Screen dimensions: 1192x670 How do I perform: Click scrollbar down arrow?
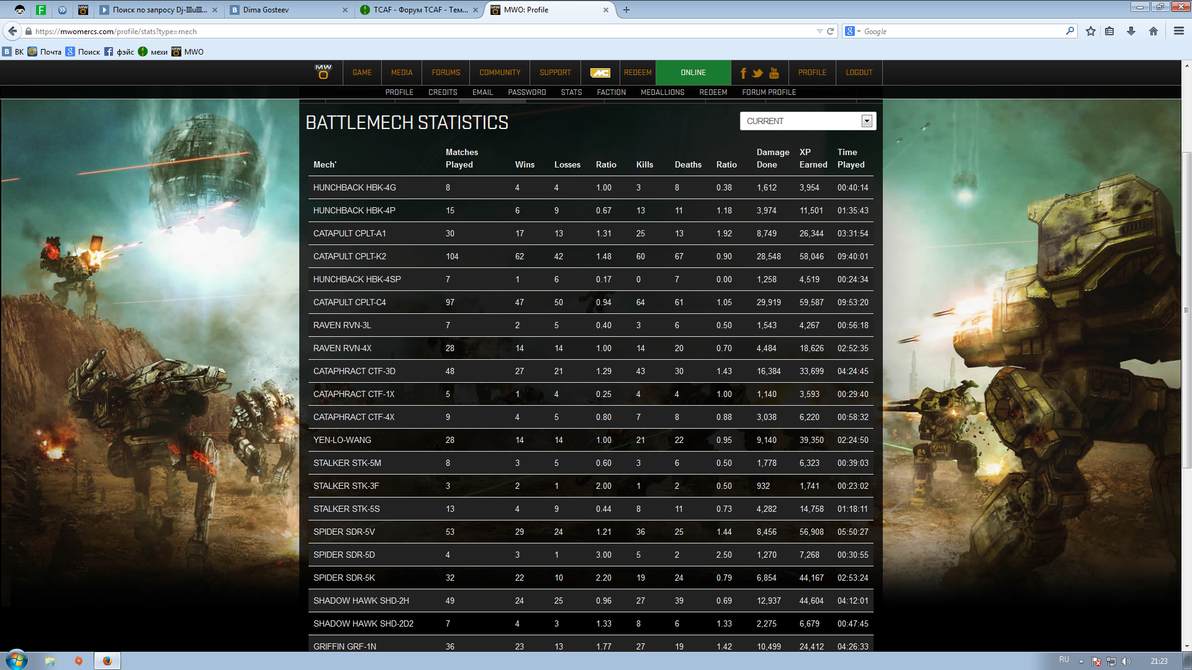click(1186, 646)
